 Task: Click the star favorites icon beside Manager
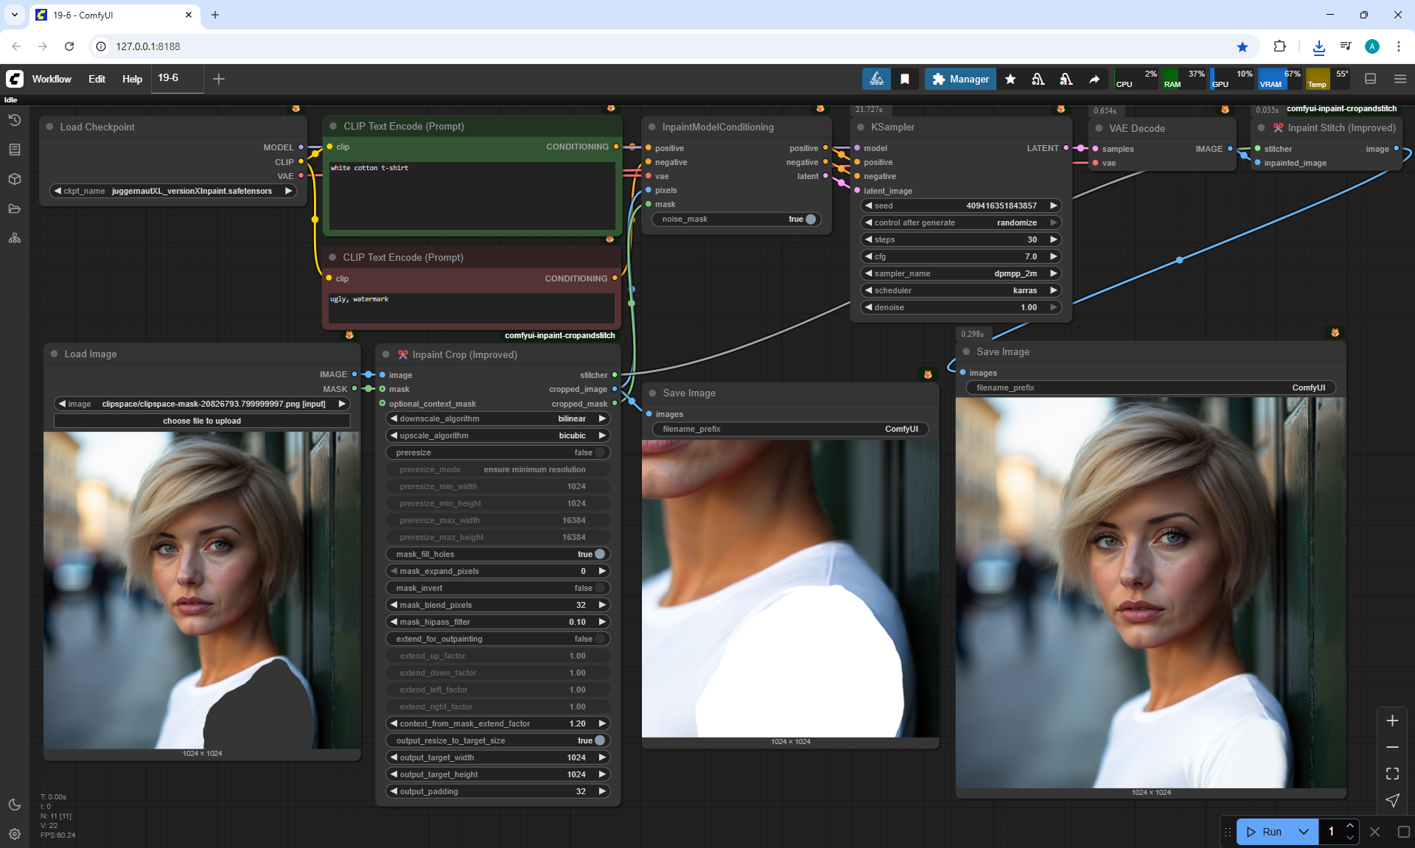[1010, 79]
